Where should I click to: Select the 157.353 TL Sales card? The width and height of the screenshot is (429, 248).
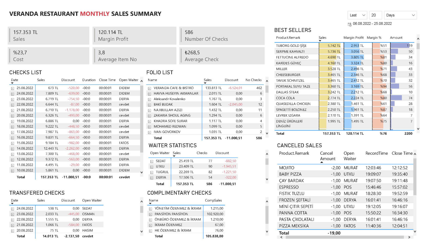[48, 36]
